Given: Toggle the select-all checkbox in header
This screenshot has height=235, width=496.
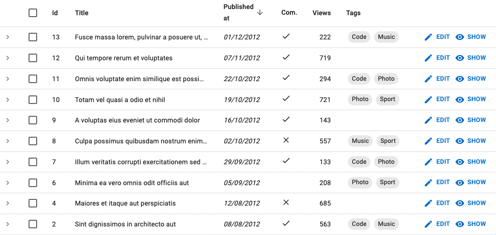Looking at the screenshot, I should [x=33, y=13].
